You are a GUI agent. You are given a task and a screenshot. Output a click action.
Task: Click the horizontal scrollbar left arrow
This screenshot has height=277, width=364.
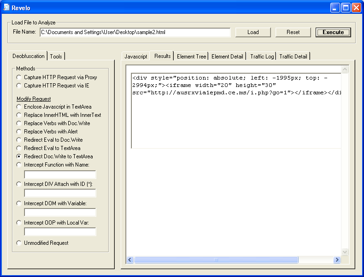(130, 260)
